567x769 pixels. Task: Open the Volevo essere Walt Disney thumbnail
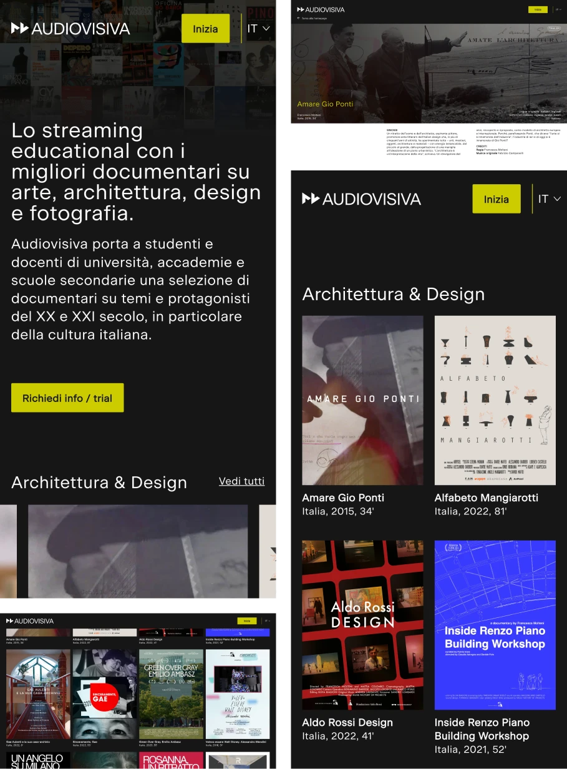point(238,693)
